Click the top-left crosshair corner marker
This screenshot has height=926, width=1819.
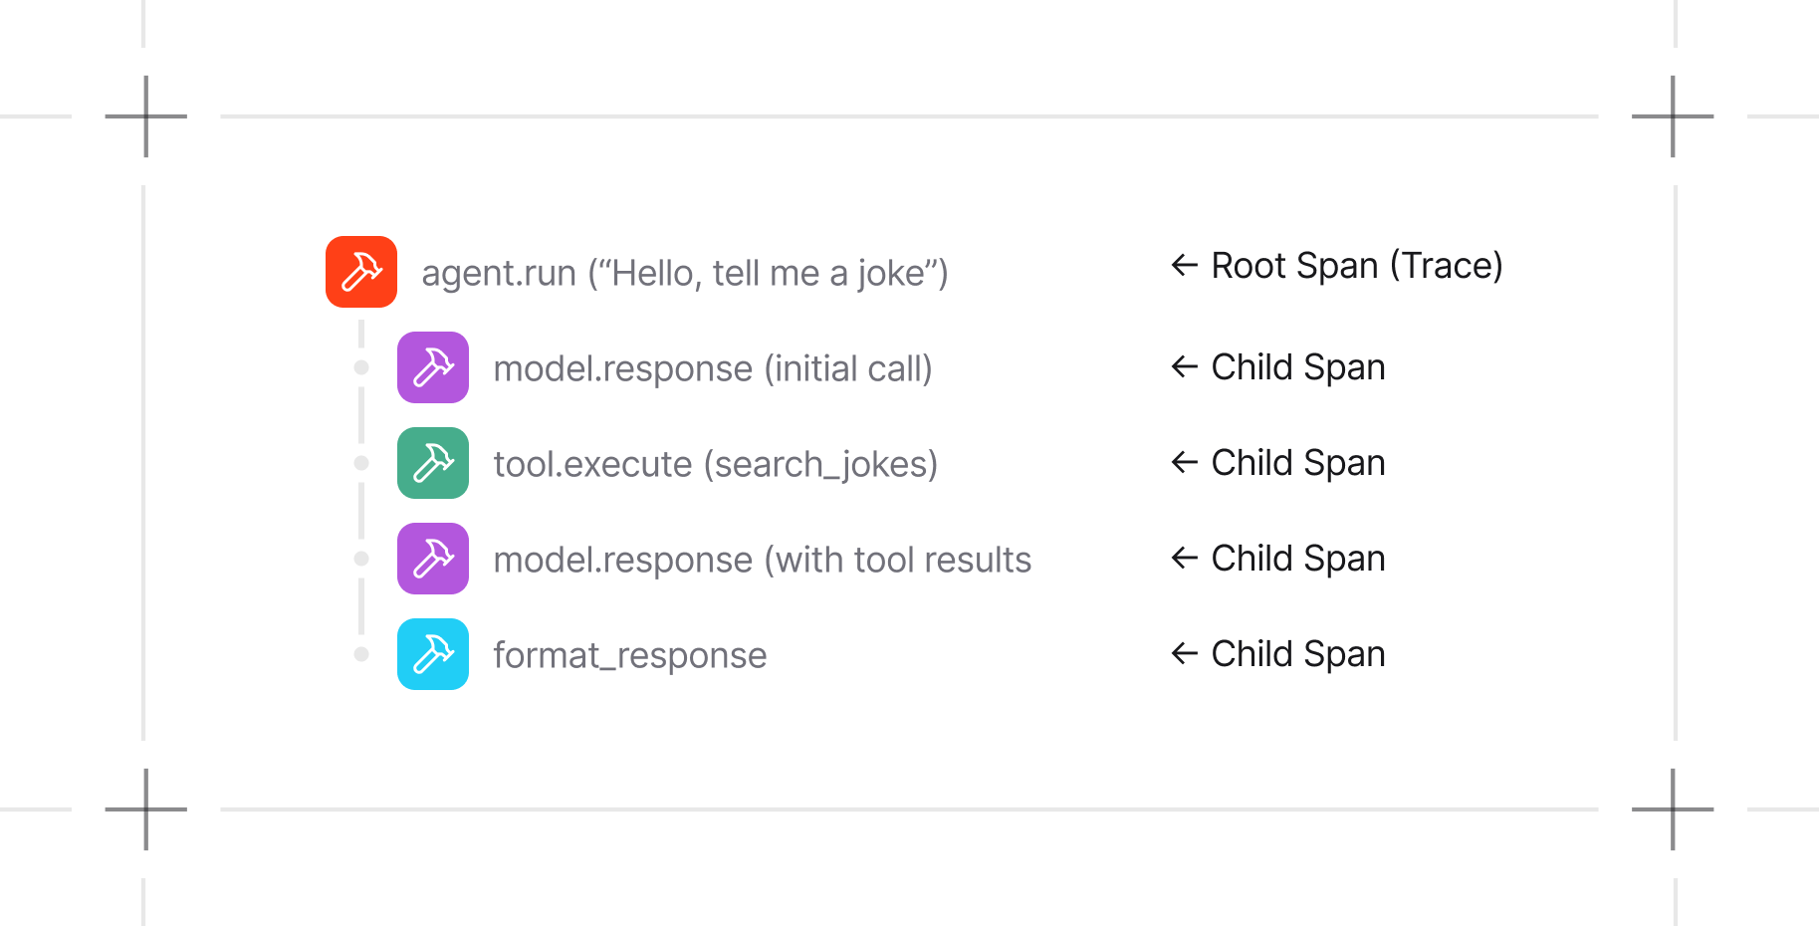click(146, 116)
